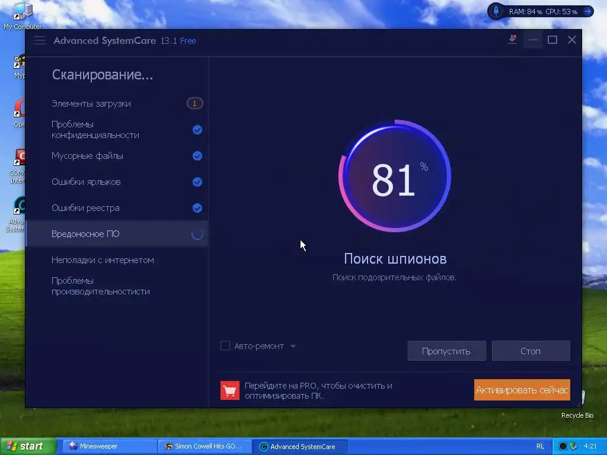Open My Computer desktop icon

click(x=23, y=15)
